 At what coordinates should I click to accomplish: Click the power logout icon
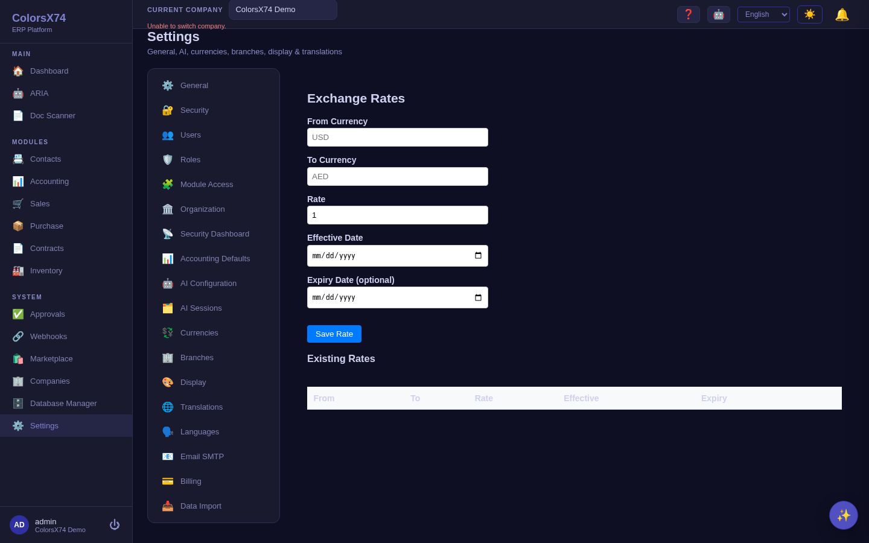tap(115, 525)
